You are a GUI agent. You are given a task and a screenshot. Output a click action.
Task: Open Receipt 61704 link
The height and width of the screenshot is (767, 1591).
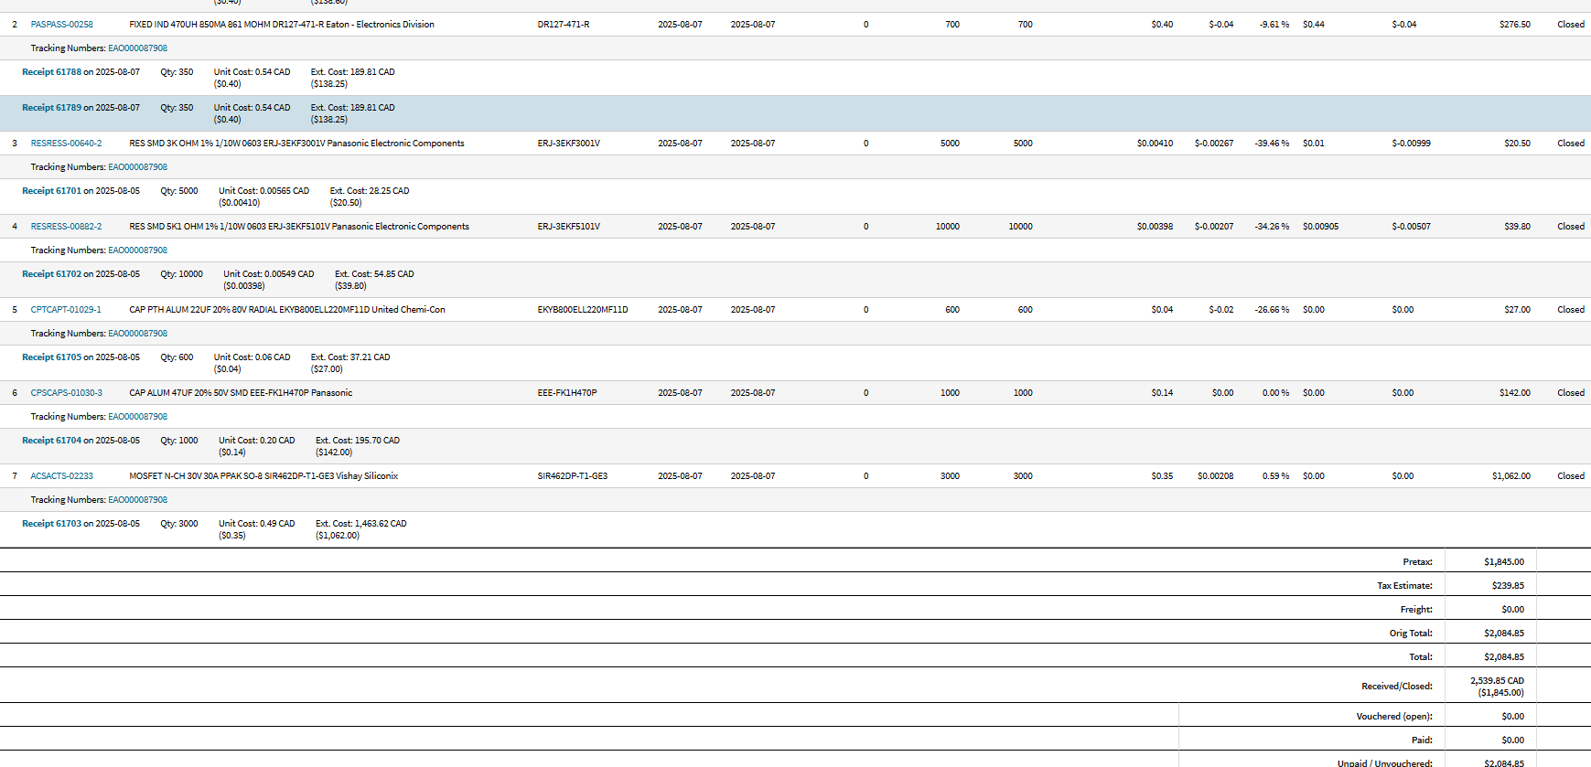pos(51,441)
